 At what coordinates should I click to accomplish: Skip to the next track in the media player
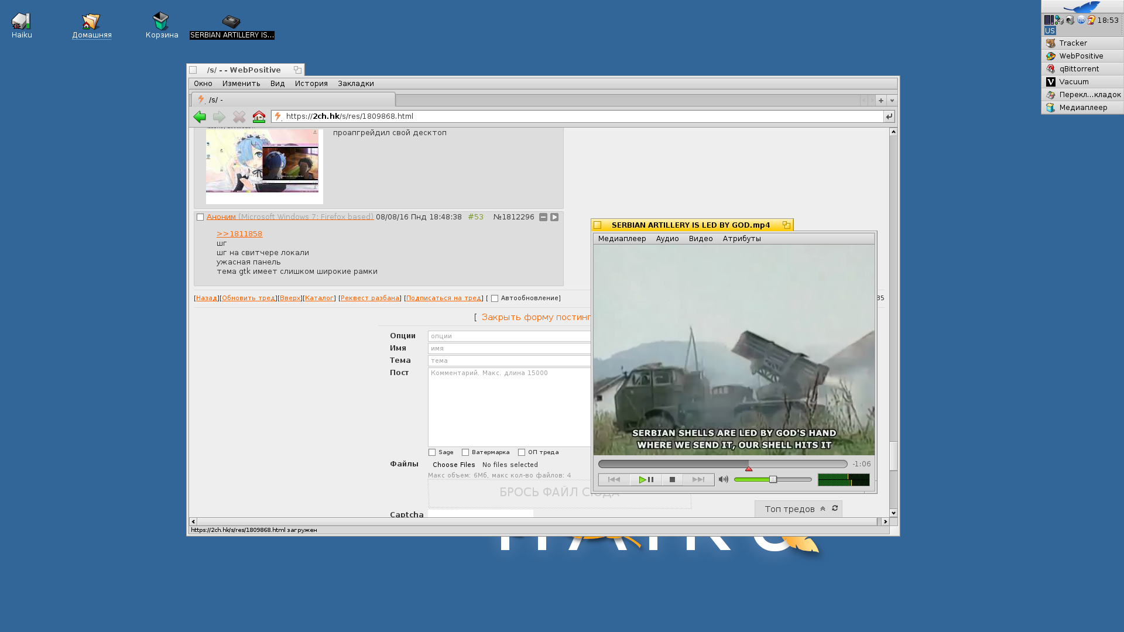pos(698,480)
